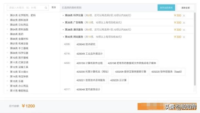Click the search magnifier icon
This screenshot has height=113, width=200.
coord(46,8)
